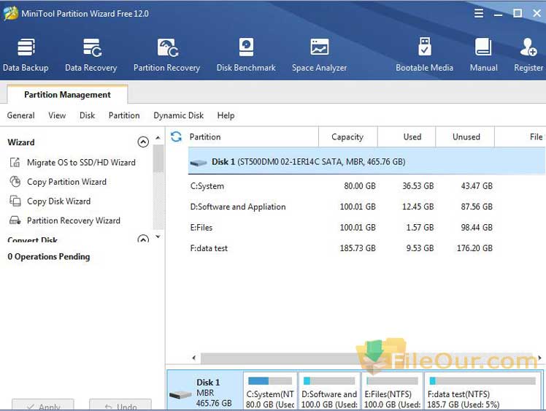Collapse the Convert Disk section
The width and height of the screenshot is (546, 411).
point(143,239)
